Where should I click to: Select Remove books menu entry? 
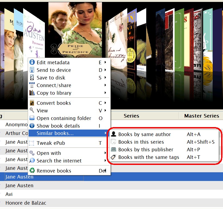69,171
